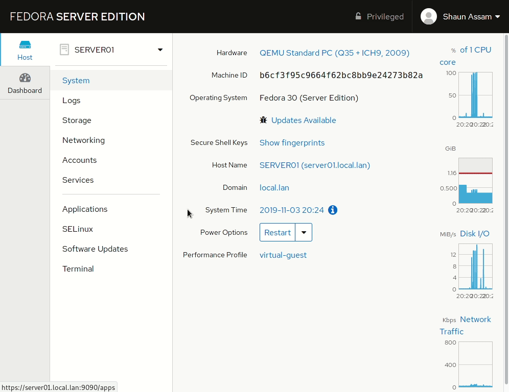Viewport: 509px width, 392px height.
Task: Open the Disk I/O graph link
Action: tap(474, 234)
